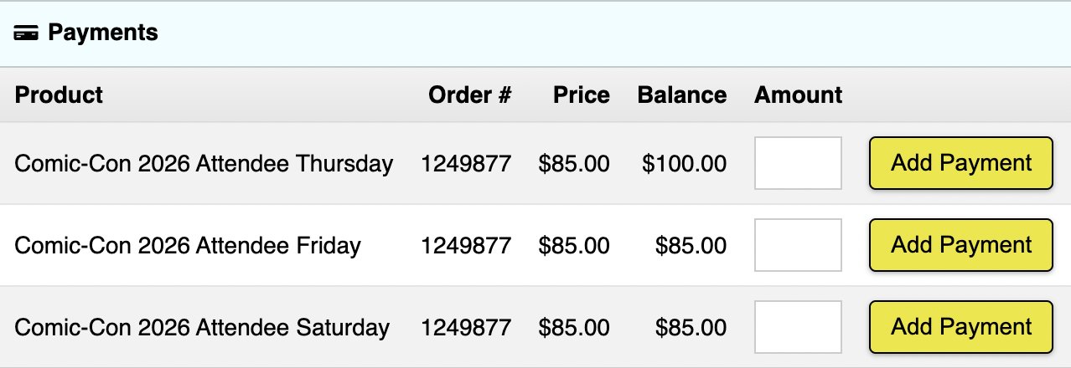Focus the Amount field for Thursday
Viewport: 1071px width, 368px height.
click(x=798, y=163)
